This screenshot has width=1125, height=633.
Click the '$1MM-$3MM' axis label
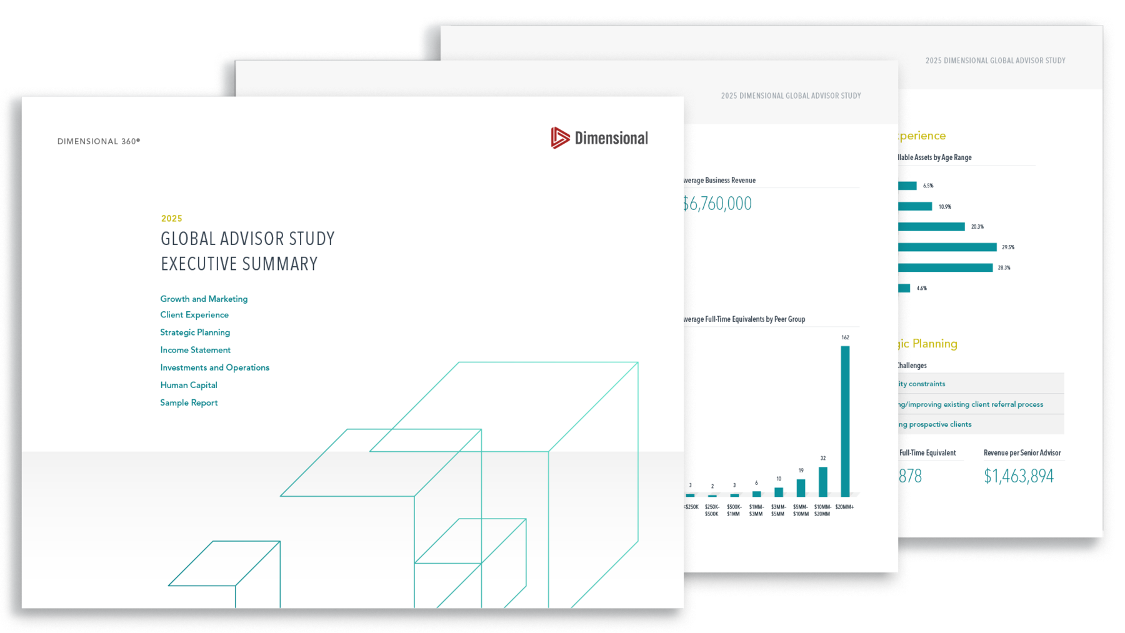[756, 511]
